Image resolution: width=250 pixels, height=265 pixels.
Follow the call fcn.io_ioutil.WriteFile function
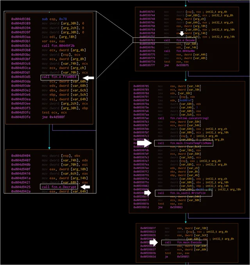[x=182, y=193]
